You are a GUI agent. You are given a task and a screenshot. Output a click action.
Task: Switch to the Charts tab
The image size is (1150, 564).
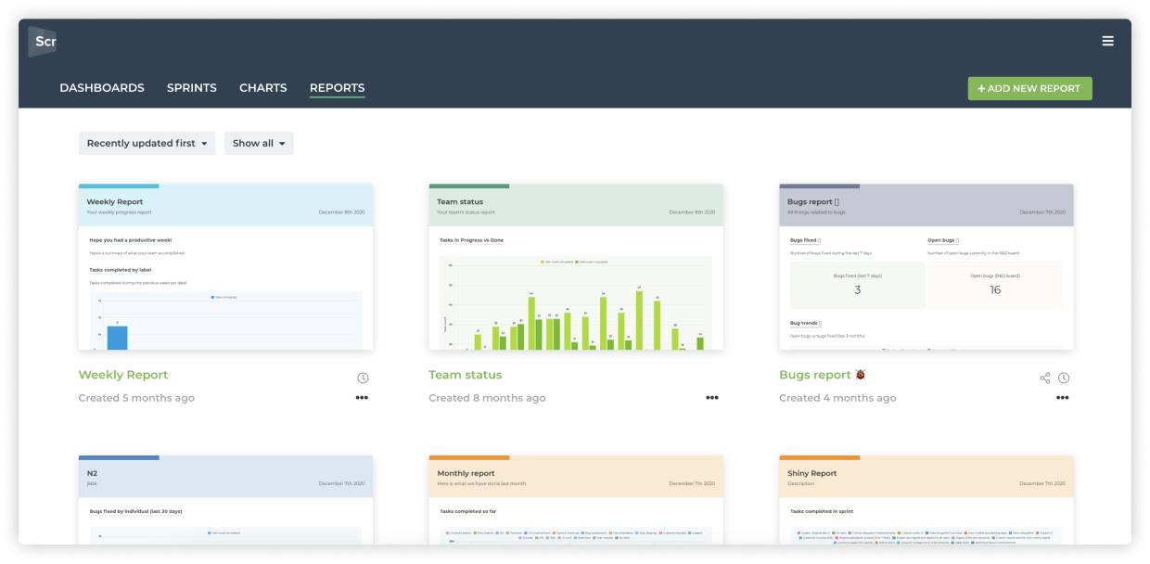pyautogui.click(x=263, y=88)
